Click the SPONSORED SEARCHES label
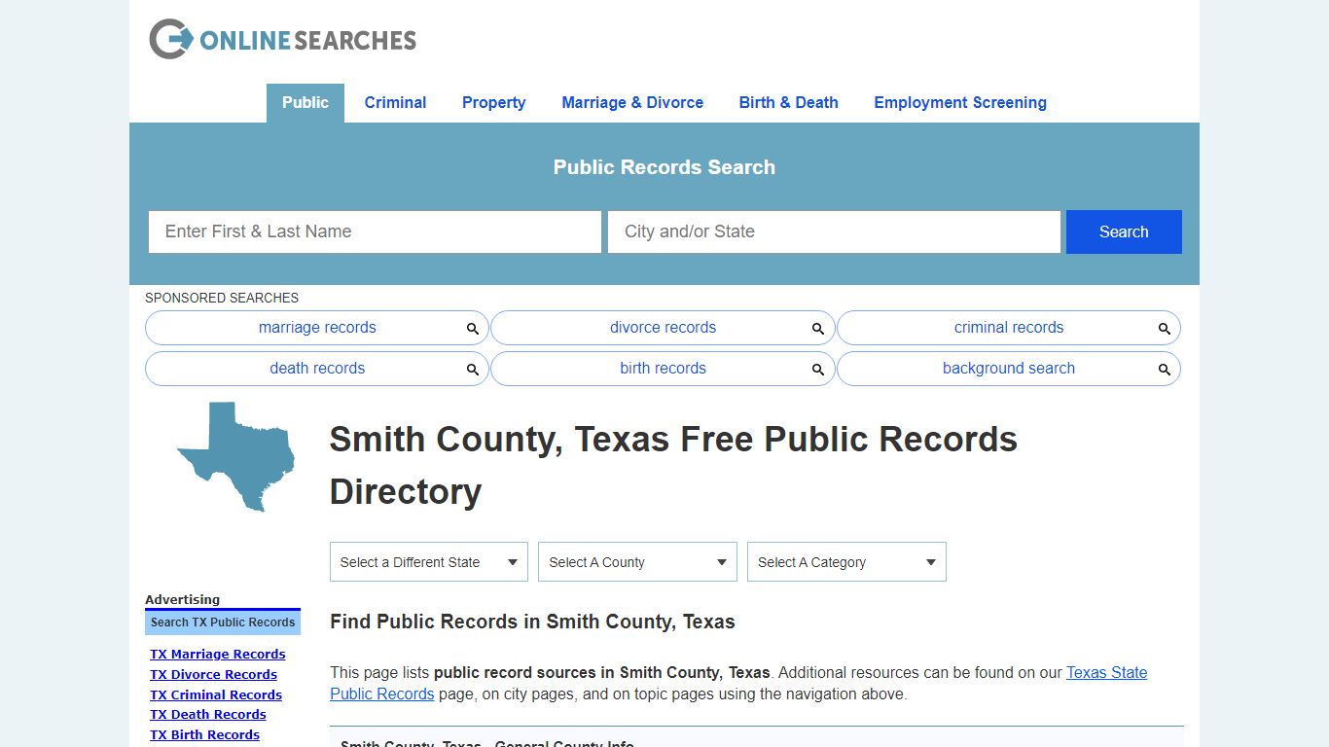 (222, 298)
